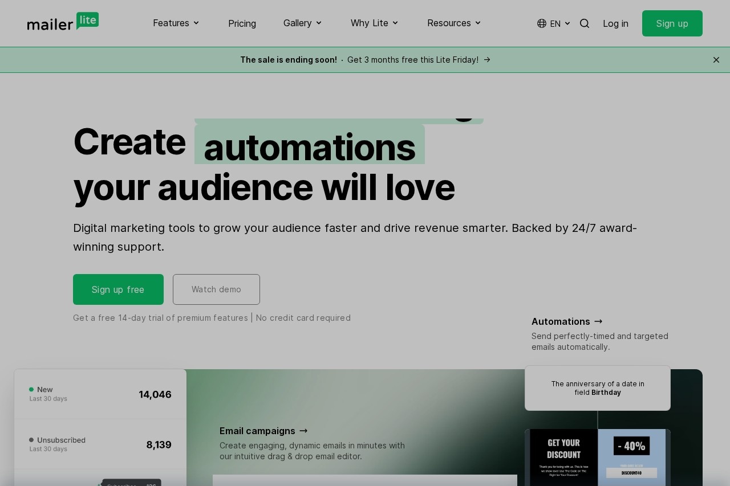
Task: Expand the Why Lite menu chevron
Action: (395, 23)
